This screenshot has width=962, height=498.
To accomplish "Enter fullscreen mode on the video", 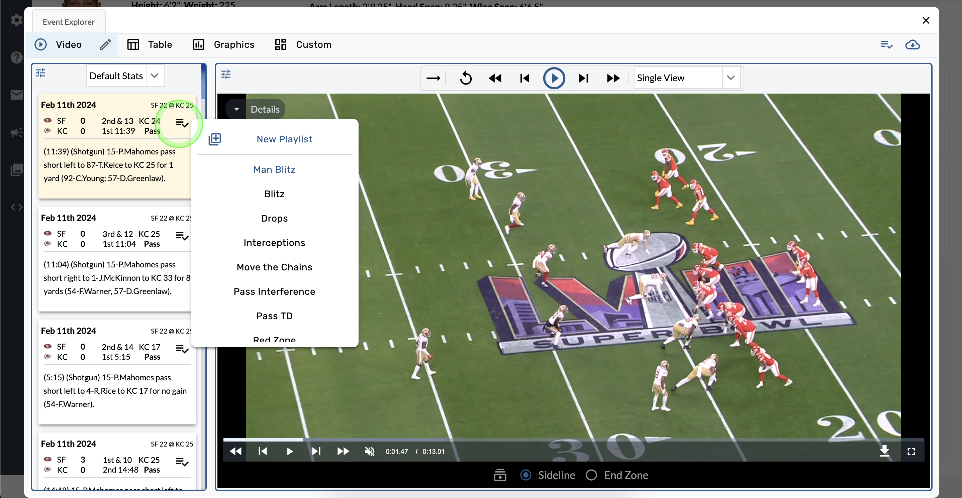I will pos(911,451).
